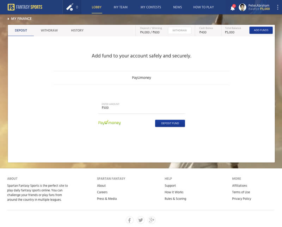Open the Press & Media link

coord(107,198)
